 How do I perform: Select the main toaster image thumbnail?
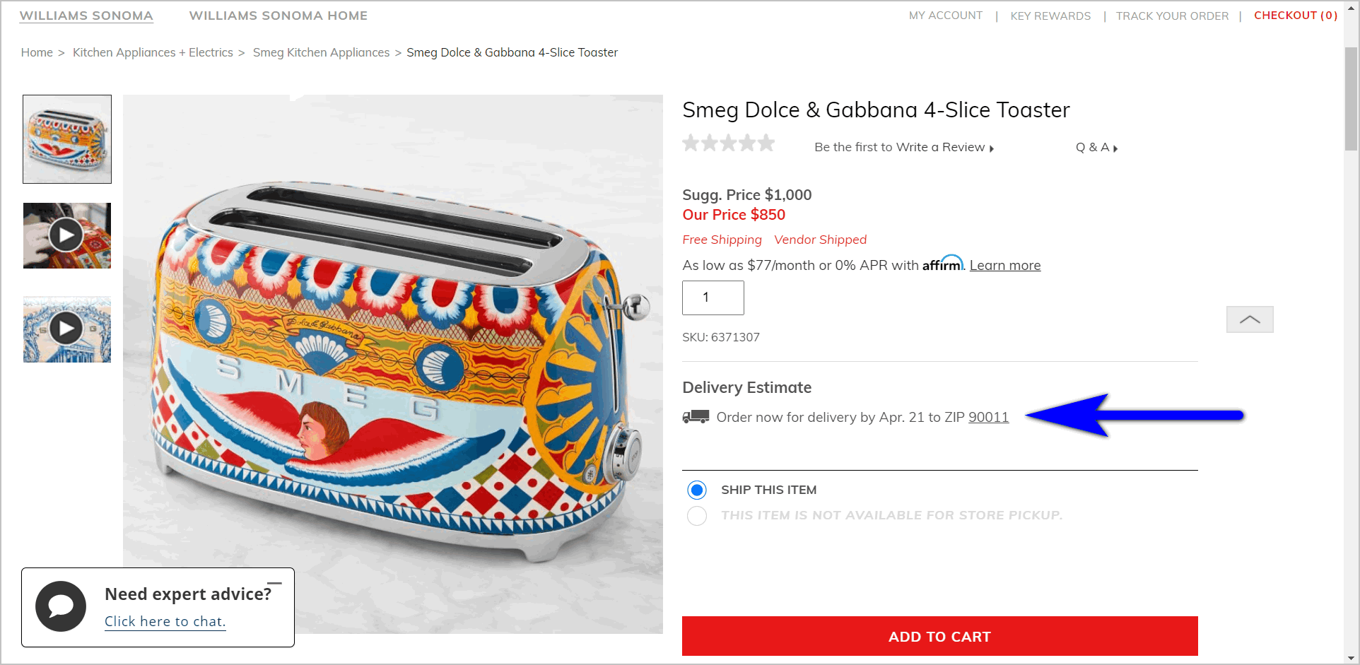[66, 139]
